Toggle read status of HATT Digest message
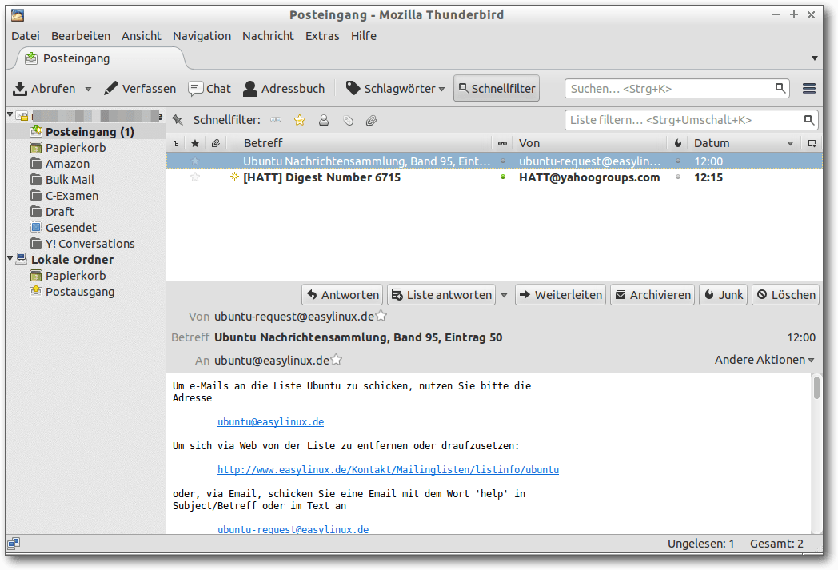Image resolution: width=838 pixels, height=570 pixels. [502, 177]
